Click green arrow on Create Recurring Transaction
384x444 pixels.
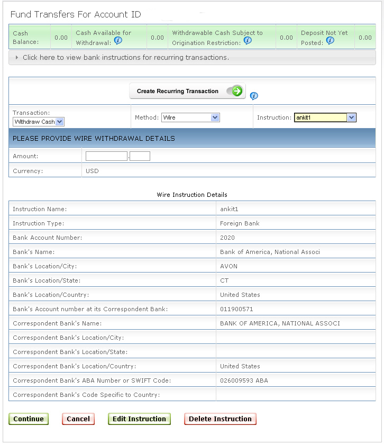237,91
